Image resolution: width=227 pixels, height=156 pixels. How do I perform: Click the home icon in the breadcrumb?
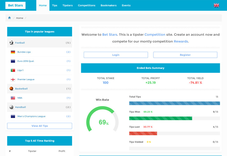[x=9, y=18]
